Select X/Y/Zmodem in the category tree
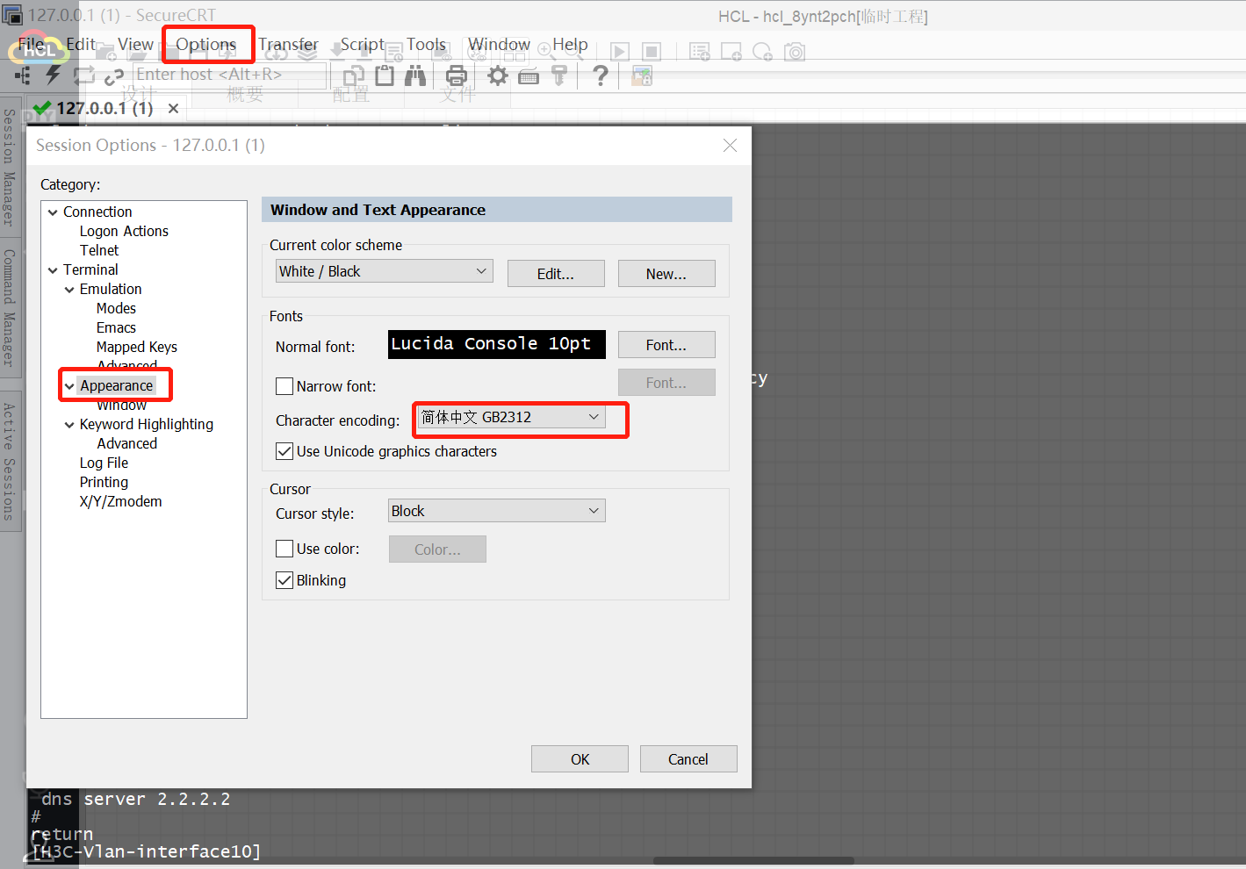The width and height of the screenshot is (1246, 869). click(x=120, y=502)
